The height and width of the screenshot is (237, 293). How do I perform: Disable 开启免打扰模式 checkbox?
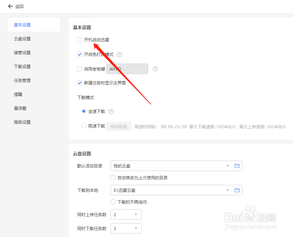coord(79,54)
